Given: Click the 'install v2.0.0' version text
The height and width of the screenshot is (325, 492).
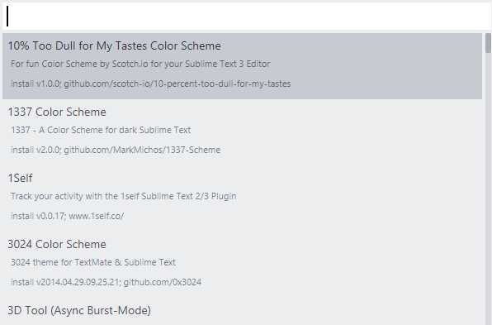Looking at the screenshot, I should coord(35,150).
